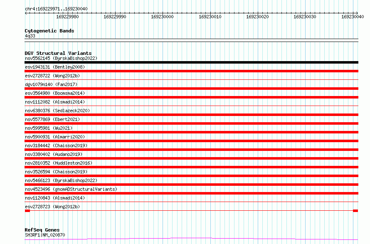Open gene SH3RF1|NM_020870 label
The width and height of the screenshot is (370, 244).
pyautogui.click(x=45, y=235)
